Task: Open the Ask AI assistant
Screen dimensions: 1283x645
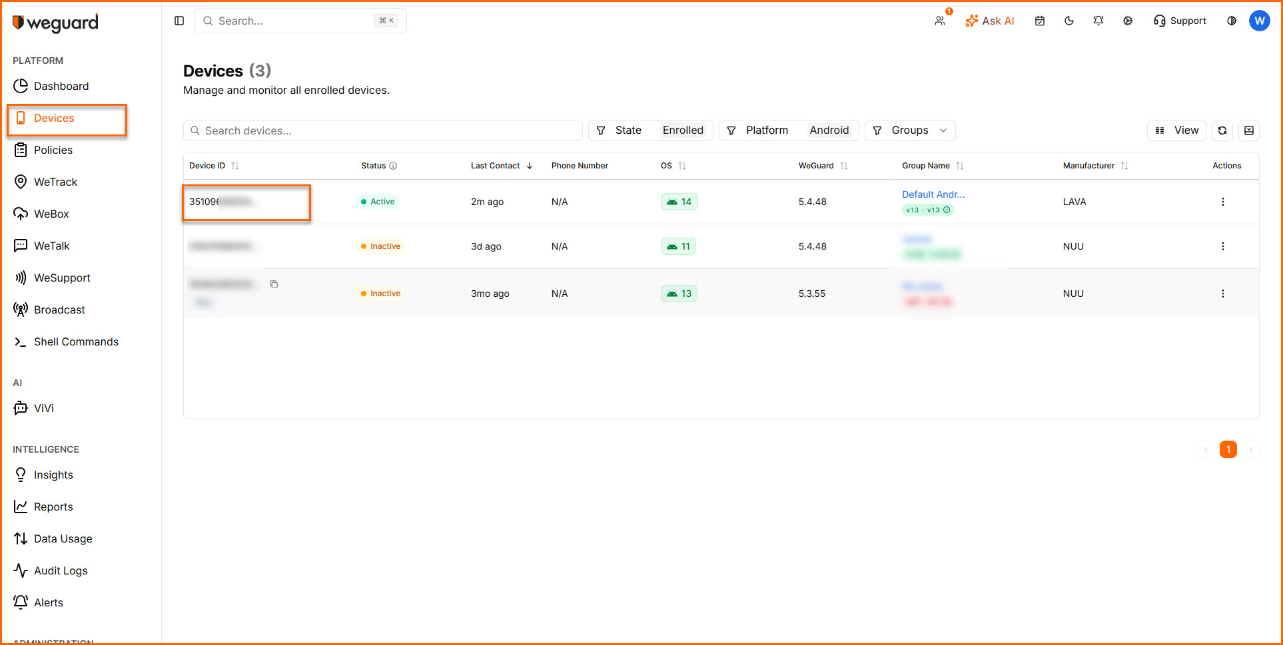Action: tap(990, 21)
